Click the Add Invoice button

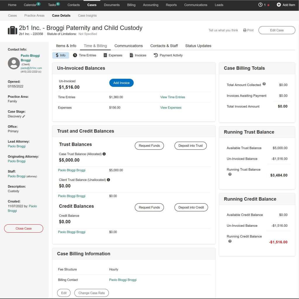coord(121,83)
